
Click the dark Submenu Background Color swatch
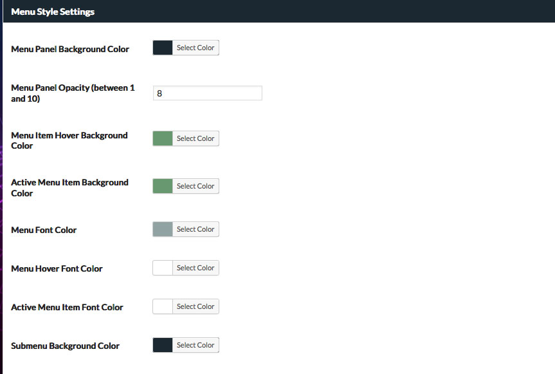point(163,345)
